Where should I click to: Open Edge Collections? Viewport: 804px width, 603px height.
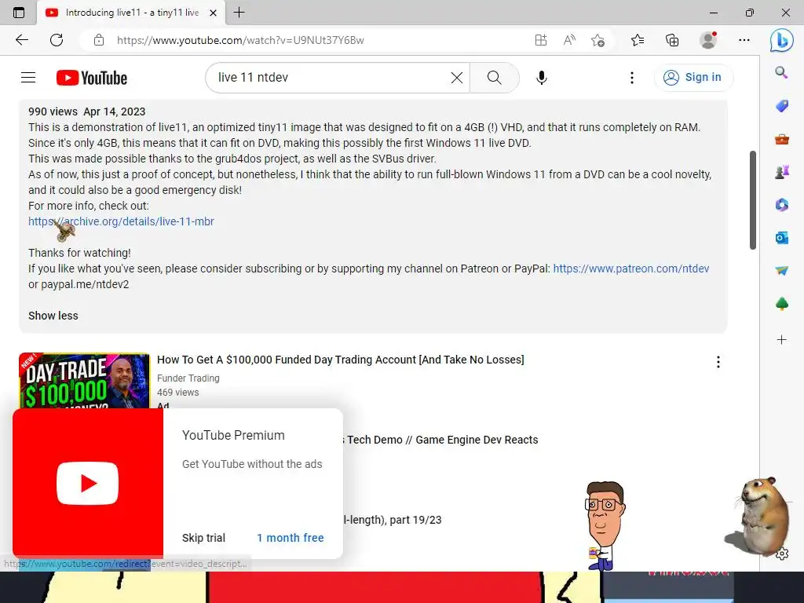pyautogui.click(x=672, y=40)
